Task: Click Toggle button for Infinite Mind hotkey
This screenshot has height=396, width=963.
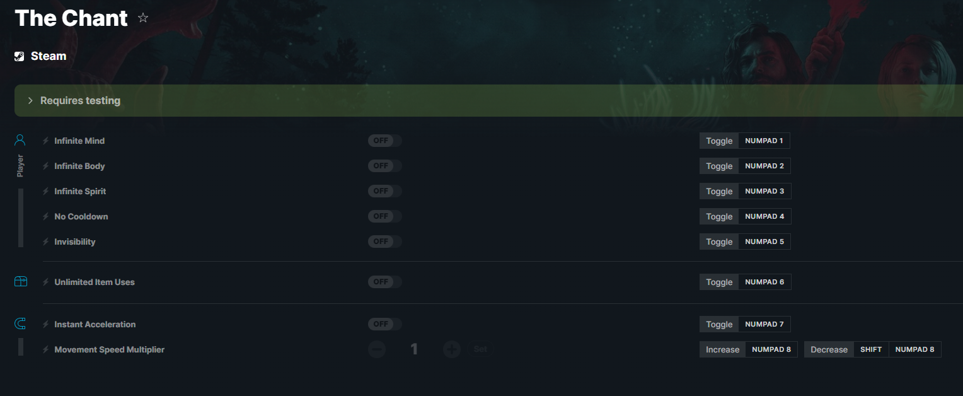Action: point(719,141)
